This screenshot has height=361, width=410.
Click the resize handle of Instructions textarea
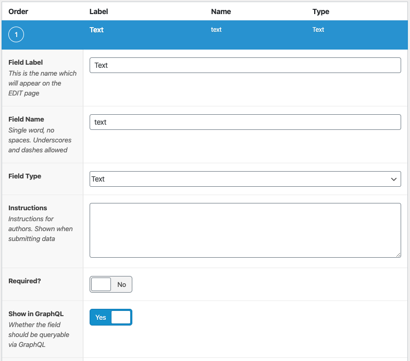click(398, 255)
